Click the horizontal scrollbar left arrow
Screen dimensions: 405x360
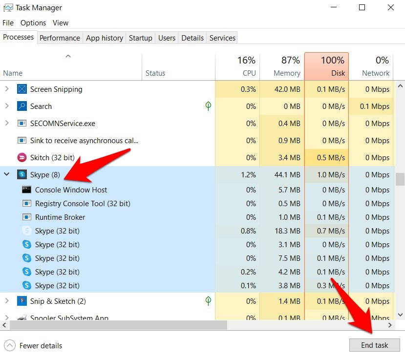(x=4, y=325)
